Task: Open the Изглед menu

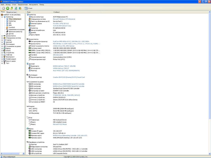Action: point(8,4)
